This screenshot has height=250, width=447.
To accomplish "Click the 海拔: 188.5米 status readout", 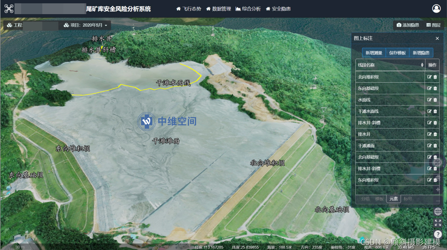I will coord(279,247).
